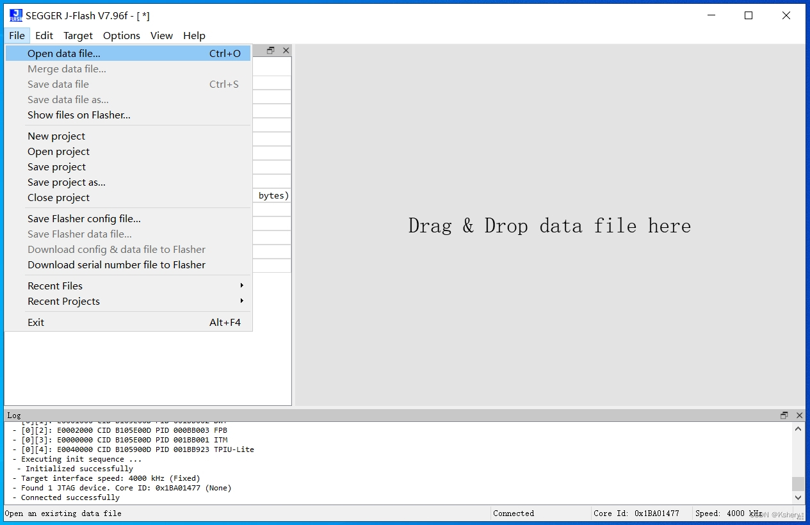
Task: Close the project panel with its X icon
Action: 286,51
